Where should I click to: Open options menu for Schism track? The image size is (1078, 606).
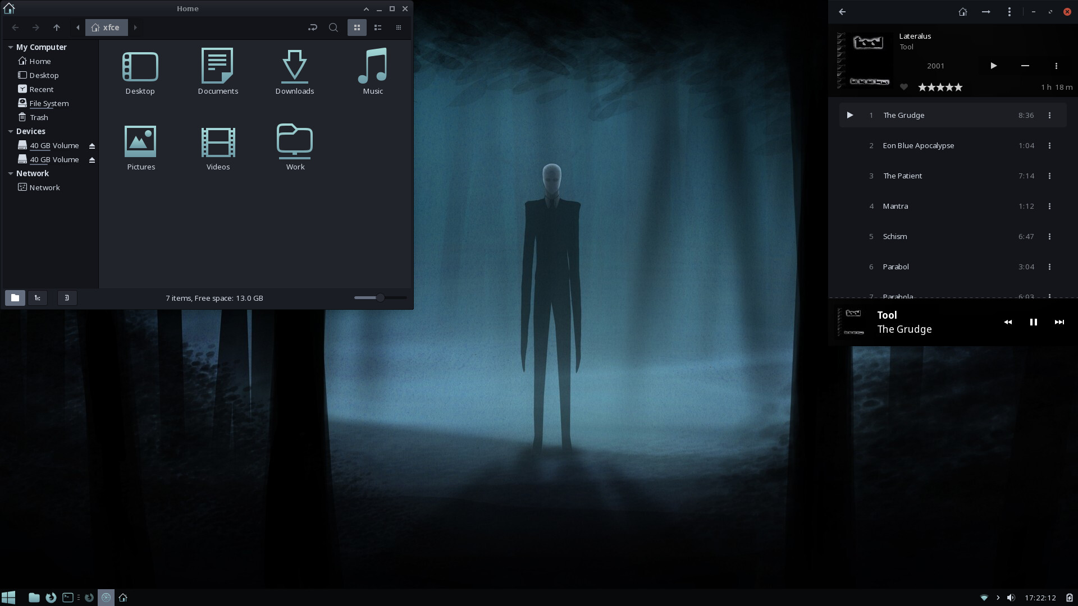click(1049, 236)
